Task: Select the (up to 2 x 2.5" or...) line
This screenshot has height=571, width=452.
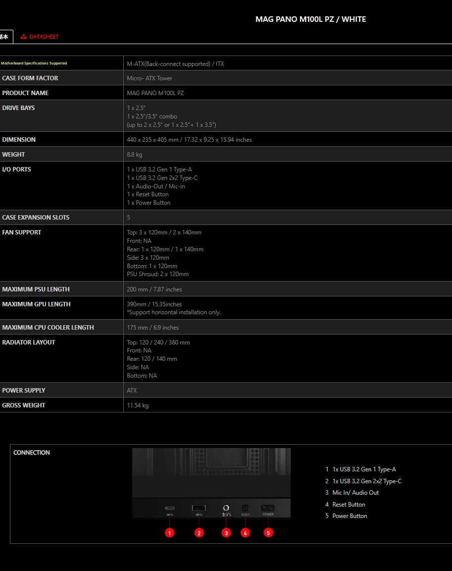Action: pyautogui.click(x=171, y=125)
